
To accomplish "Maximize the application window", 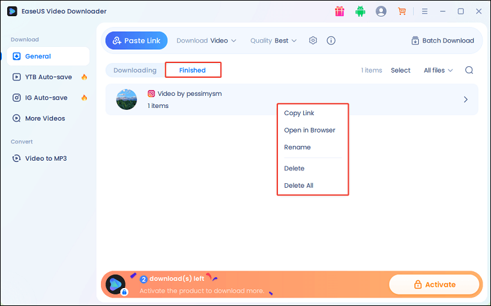I will coord(461,12).
